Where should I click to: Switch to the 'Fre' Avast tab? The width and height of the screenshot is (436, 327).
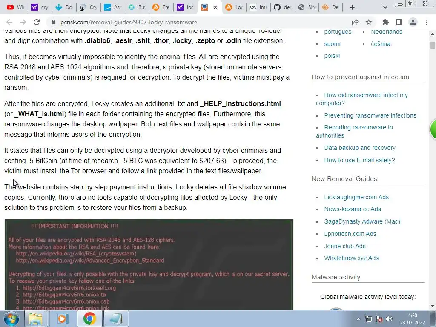coord(161,7)
